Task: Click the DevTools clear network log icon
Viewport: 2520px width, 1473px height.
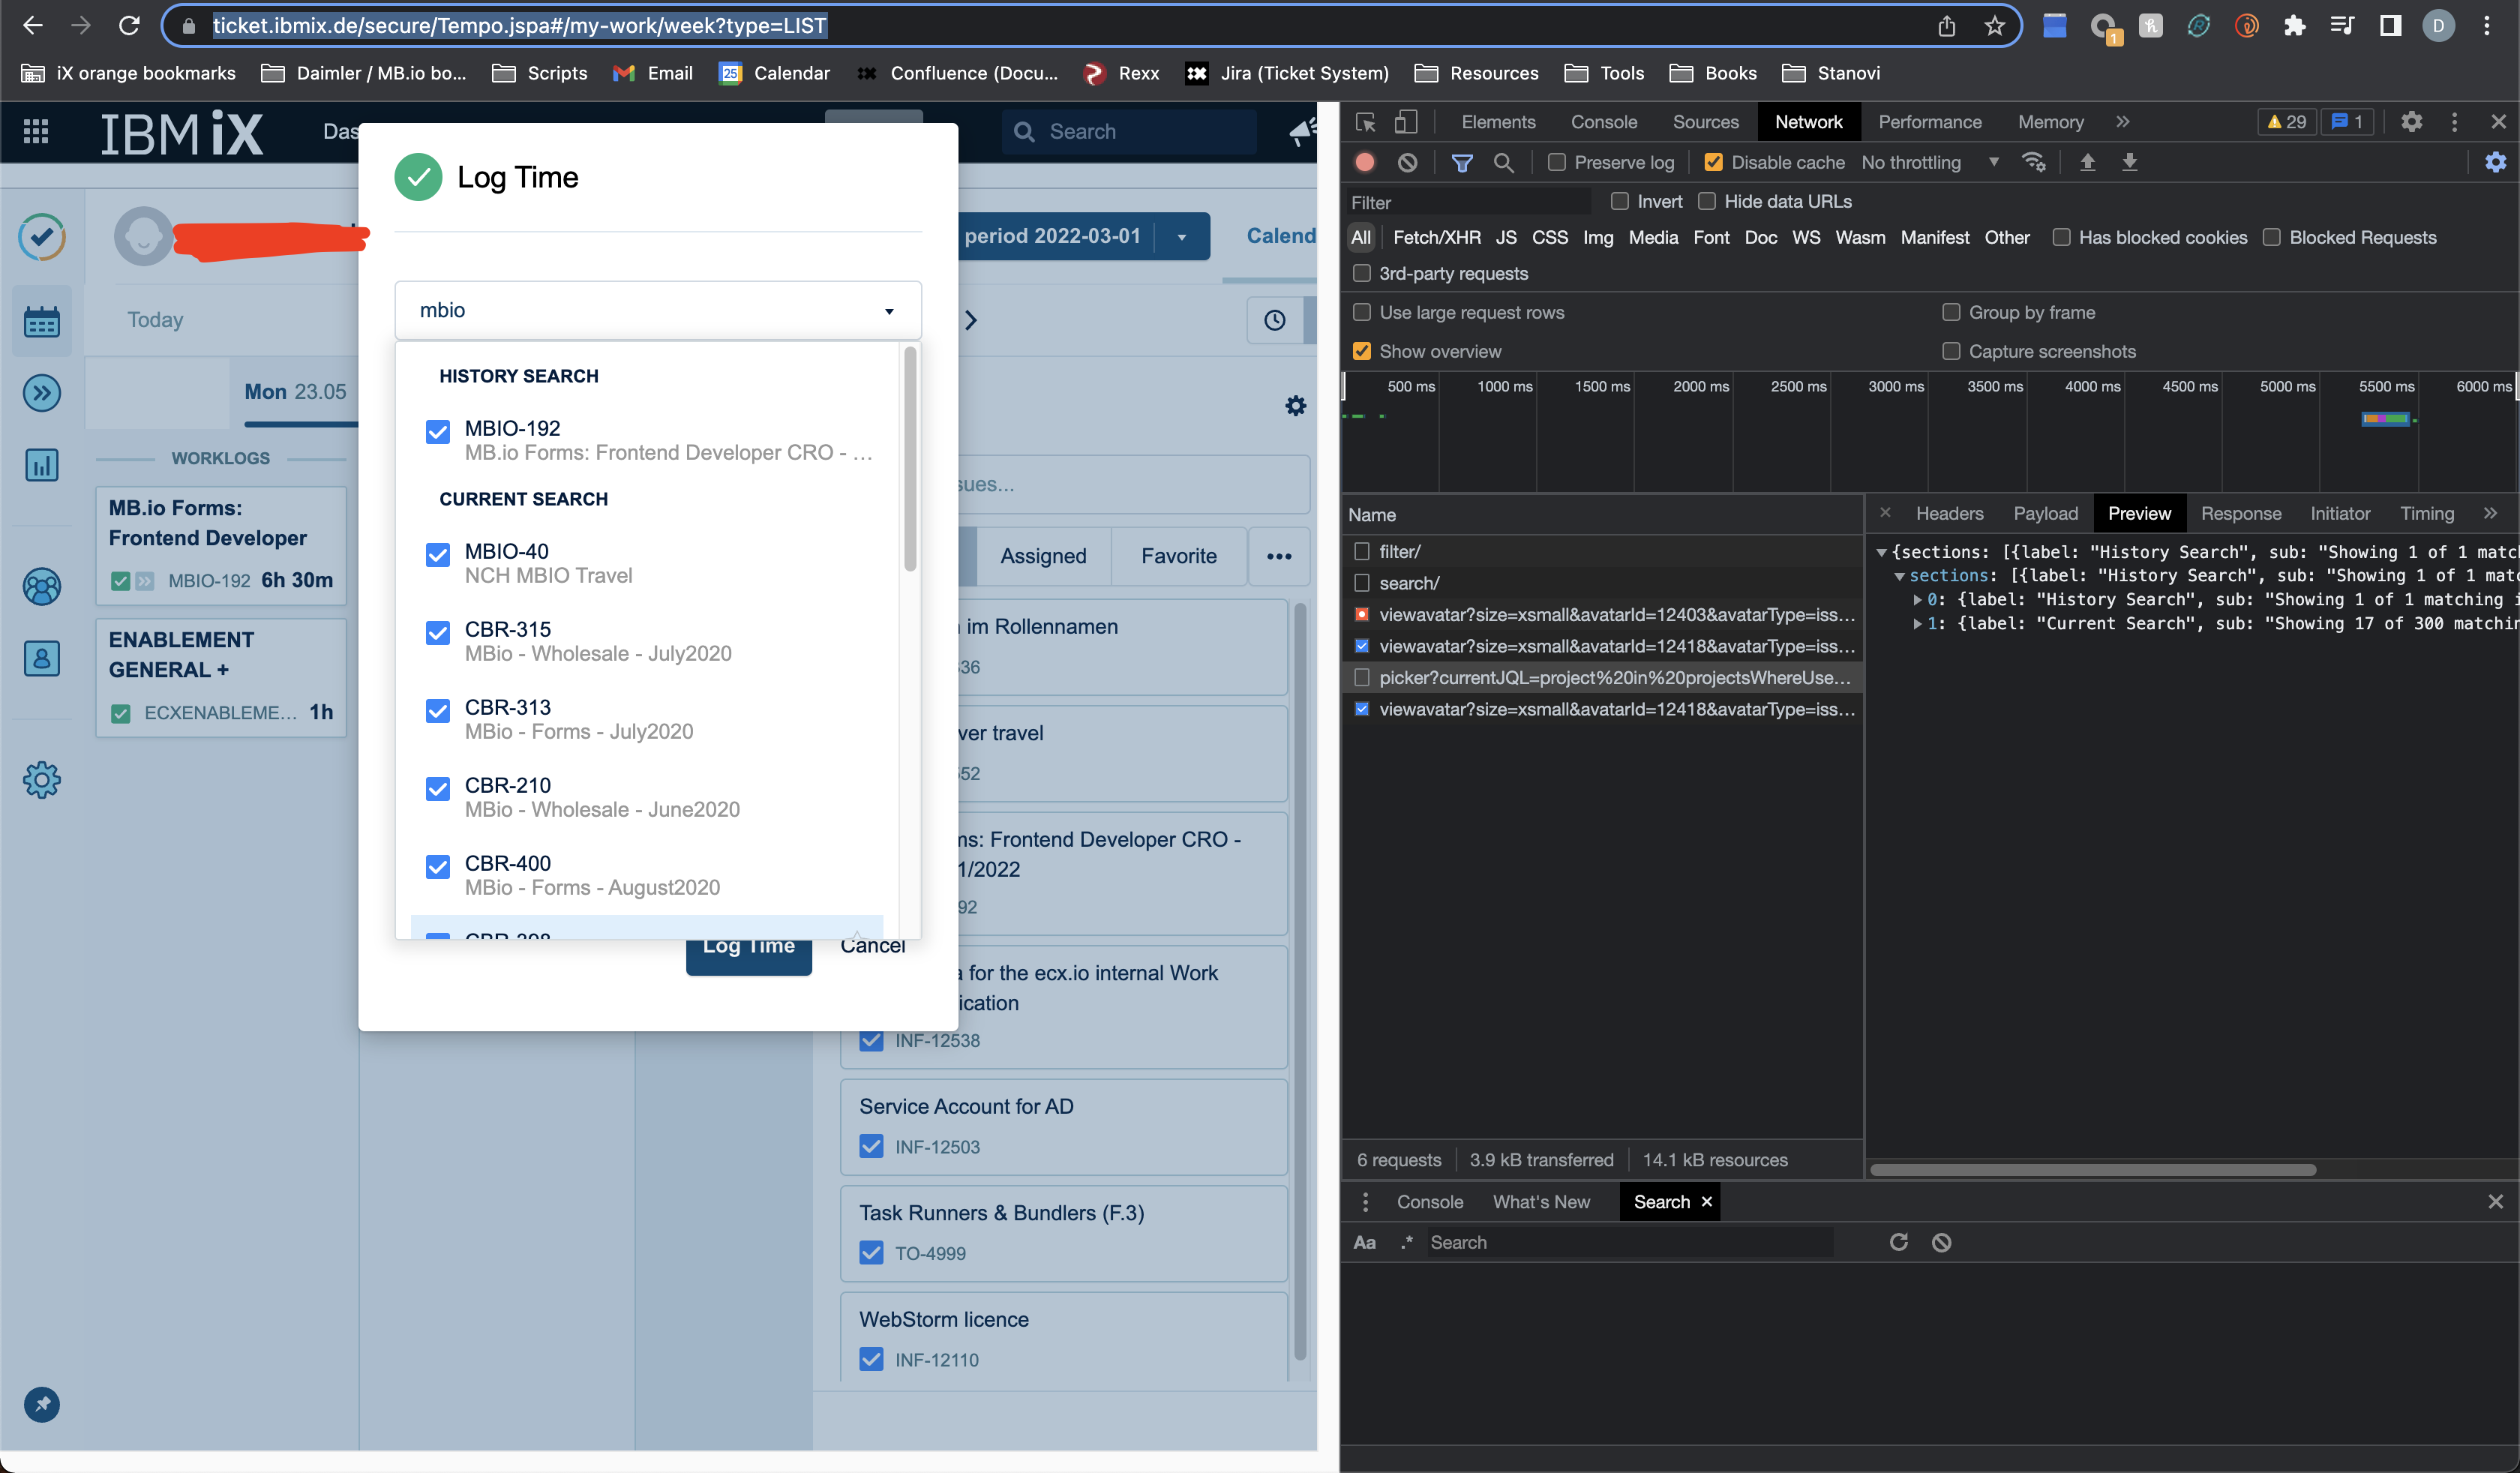Action: point(1407,162)
